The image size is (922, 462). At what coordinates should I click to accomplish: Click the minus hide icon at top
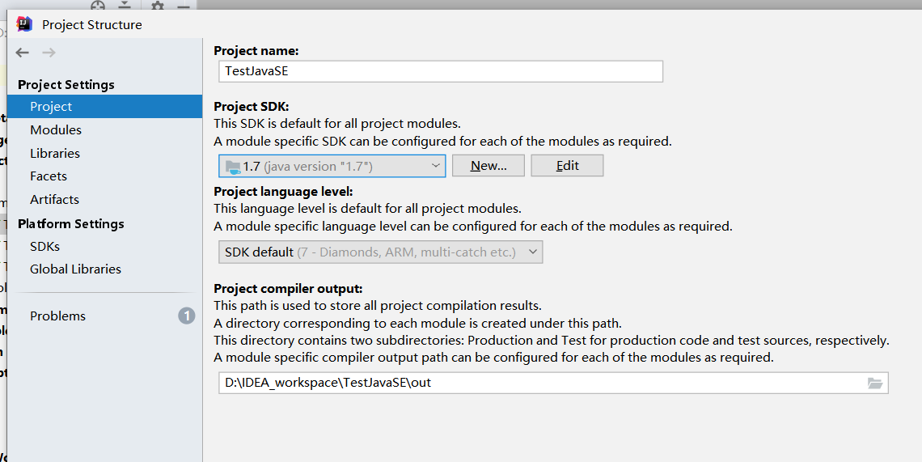(184, 6)
